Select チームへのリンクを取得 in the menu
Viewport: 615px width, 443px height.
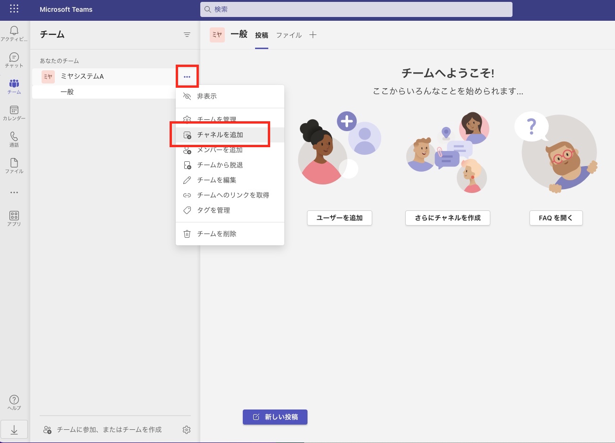pyautogui.click(x=230, y=195)
